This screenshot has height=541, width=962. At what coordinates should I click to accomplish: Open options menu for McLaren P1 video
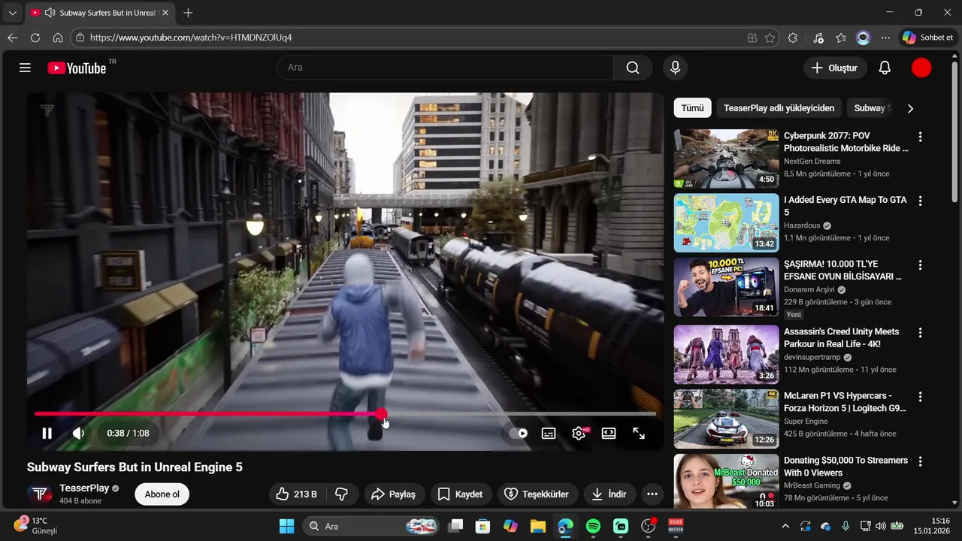point(920,397)
